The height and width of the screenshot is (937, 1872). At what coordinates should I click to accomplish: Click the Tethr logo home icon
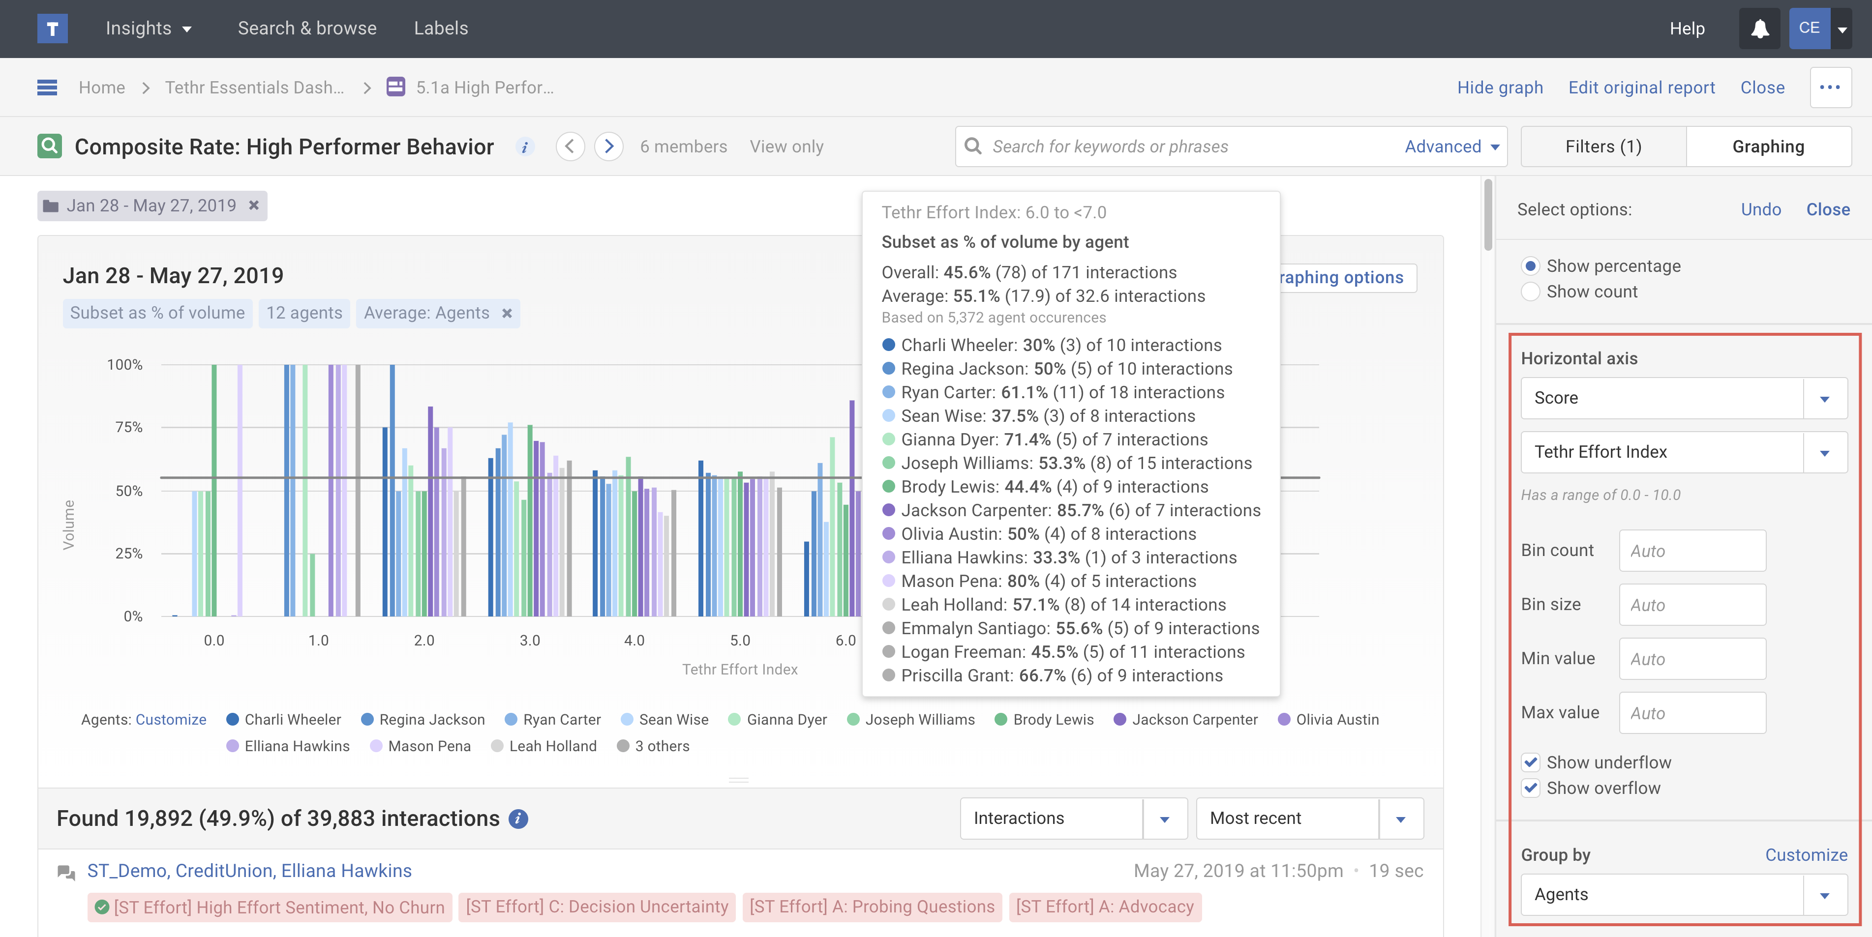52,29
